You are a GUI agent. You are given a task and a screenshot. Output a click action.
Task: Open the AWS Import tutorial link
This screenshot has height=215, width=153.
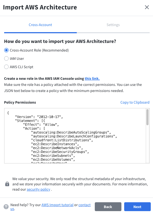pos(57,205)
